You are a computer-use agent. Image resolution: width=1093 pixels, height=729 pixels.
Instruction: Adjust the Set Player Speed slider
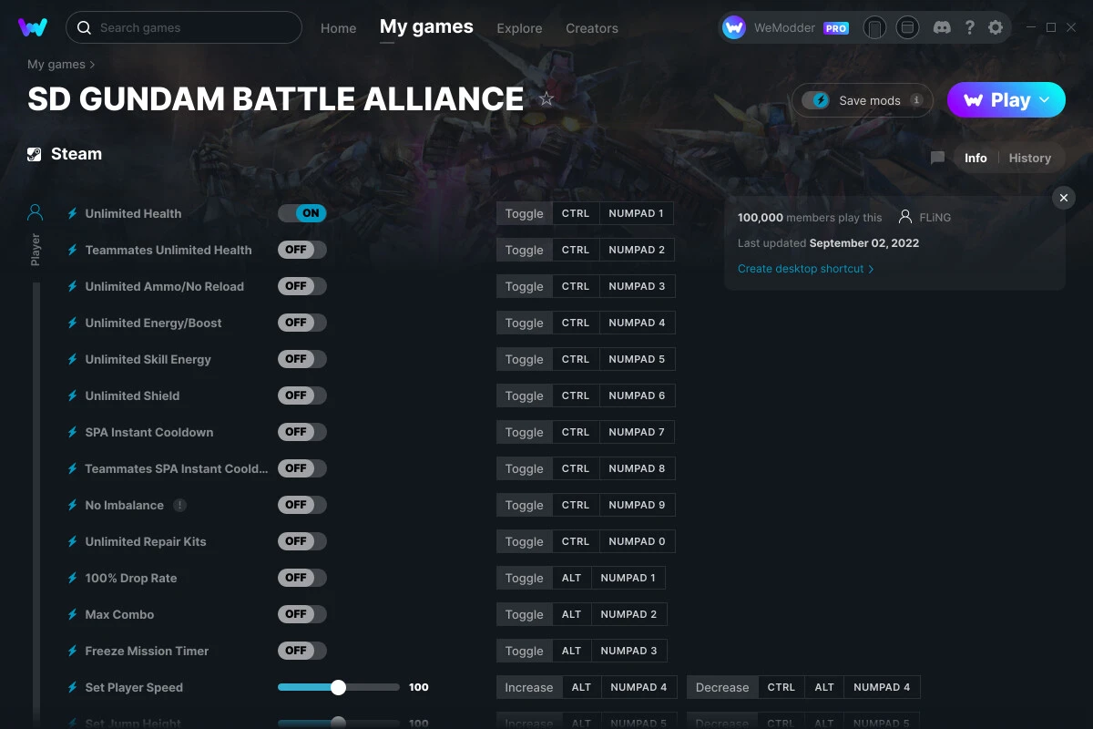[x=339, y=687]
